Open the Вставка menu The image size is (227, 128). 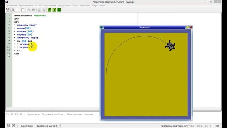pyautogui.click(x=39, y=6)
